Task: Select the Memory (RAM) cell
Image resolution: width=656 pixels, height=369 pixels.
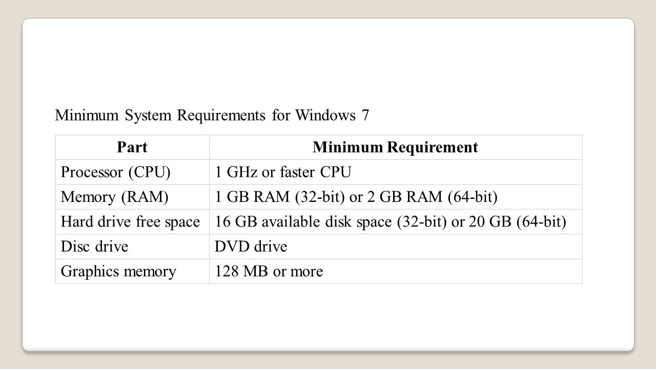Action: coord(132,197)
